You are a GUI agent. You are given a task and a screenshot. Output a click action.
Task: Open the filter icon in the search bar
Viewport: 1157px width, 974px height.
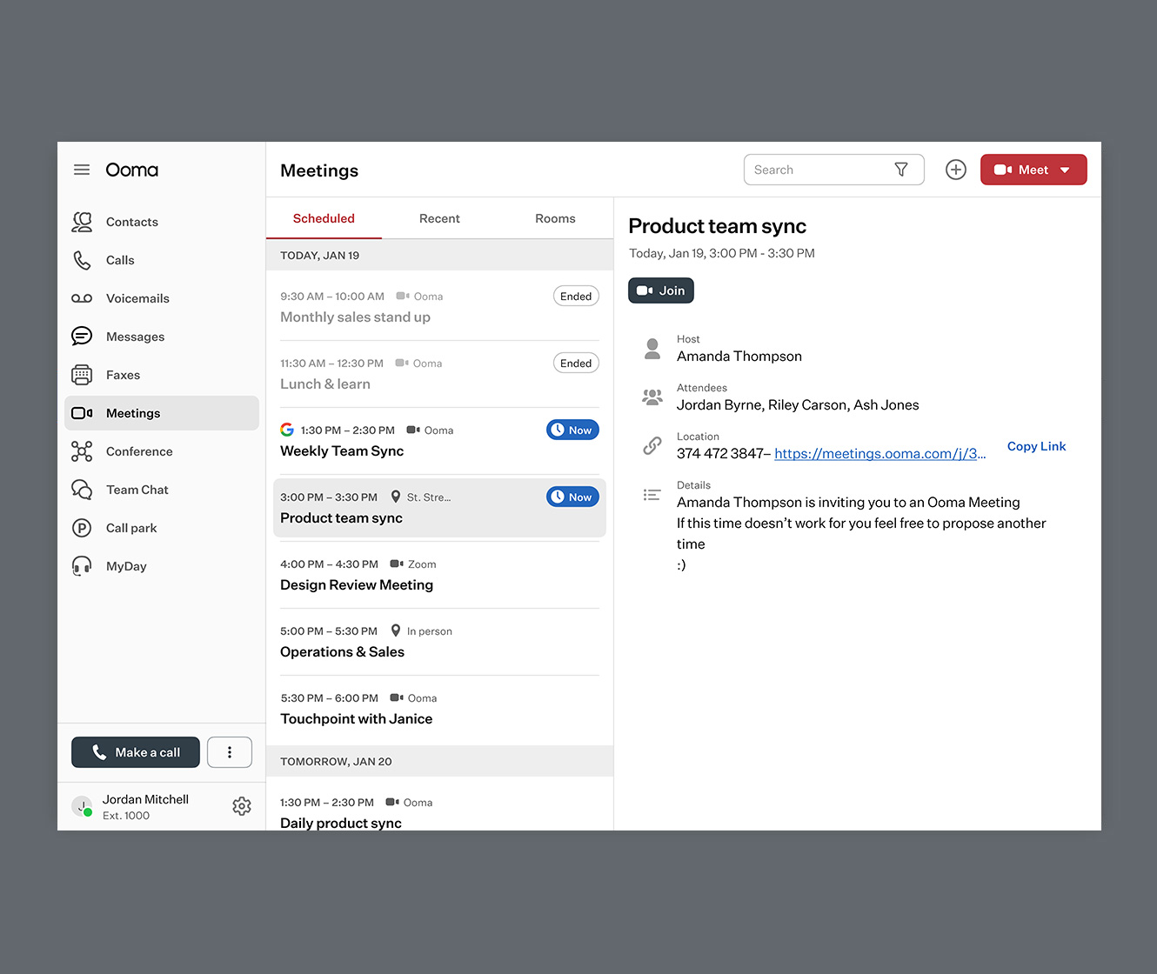(x=901, y=170)
